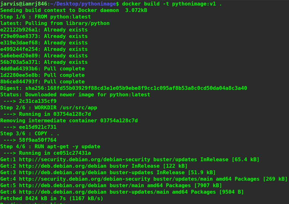Click the sha256 digest hash
The width and height of the screenshot is (289, 204).
(x=136, y=88)
